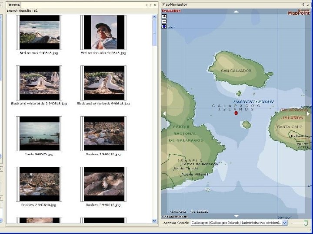Pan map east with right arrow

click(x=308, y=114)
